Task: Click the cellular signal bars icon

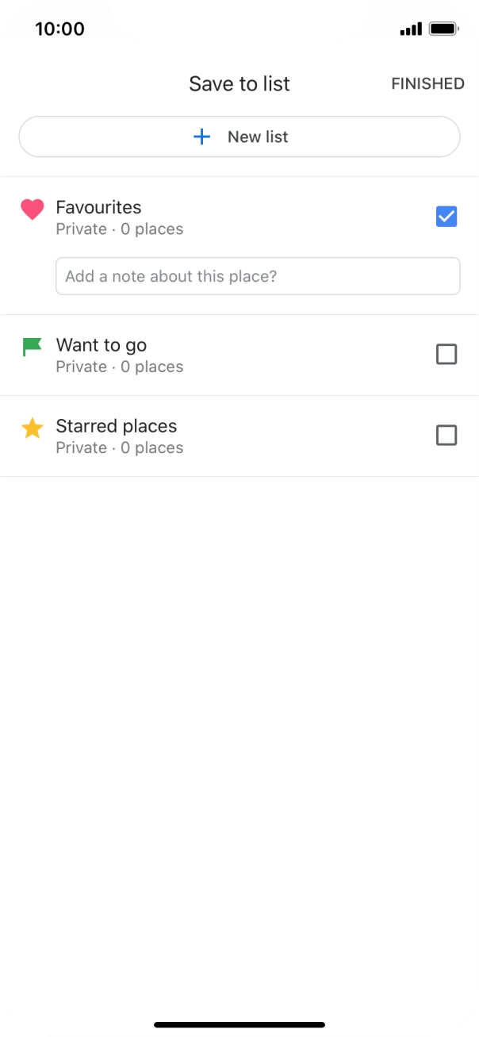Action: 411,30
